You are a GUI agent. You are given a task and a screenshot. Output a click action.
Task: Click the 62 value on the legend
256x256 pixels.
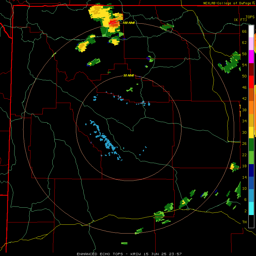point(244,43)
